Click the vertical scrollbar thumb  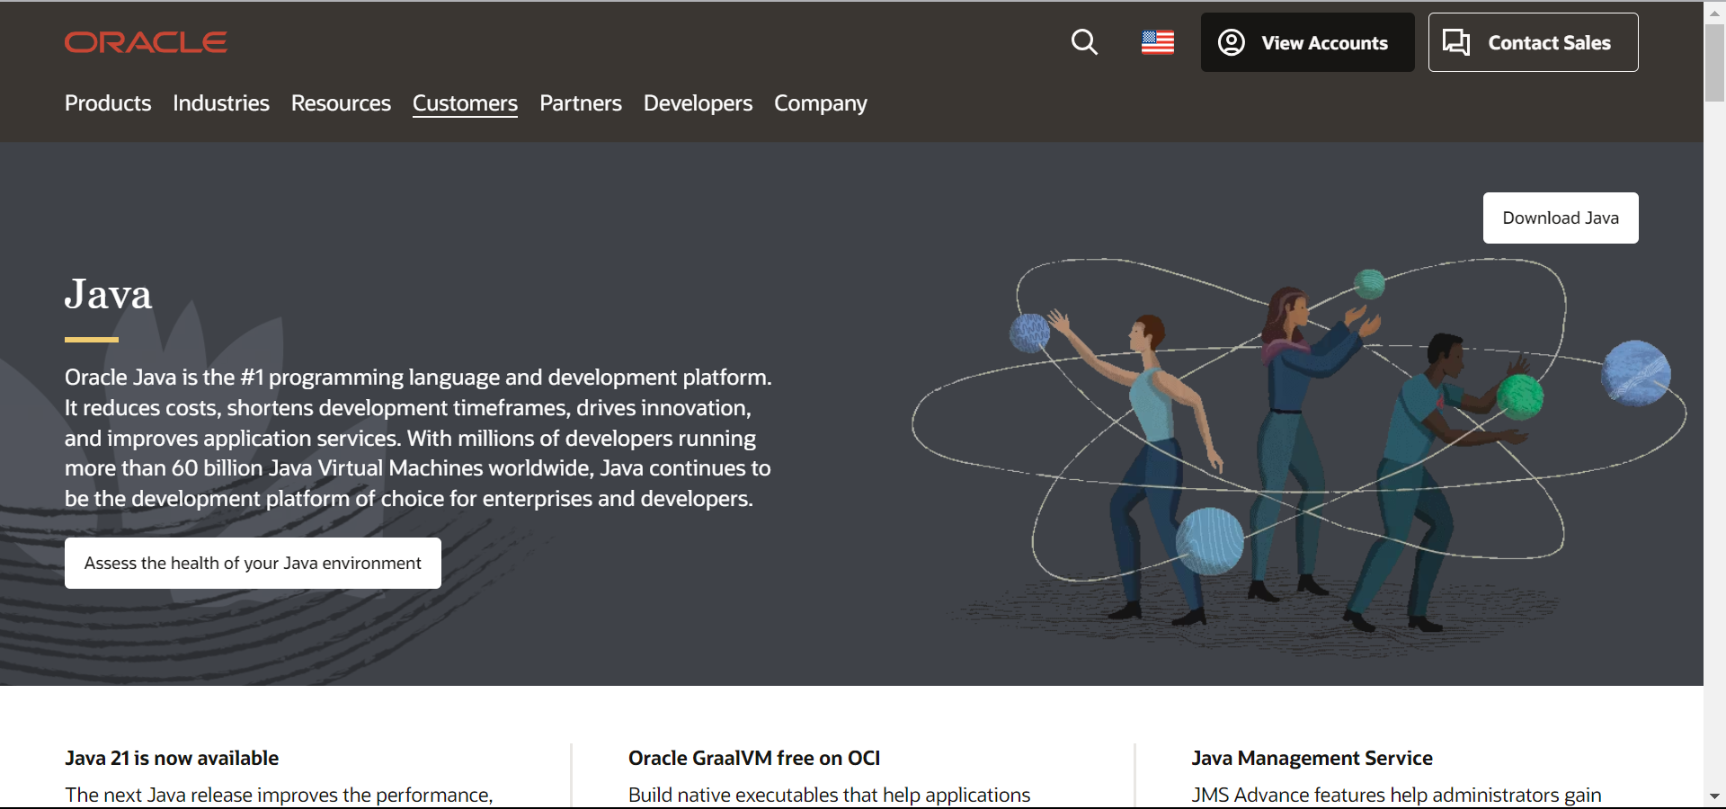1714,63
